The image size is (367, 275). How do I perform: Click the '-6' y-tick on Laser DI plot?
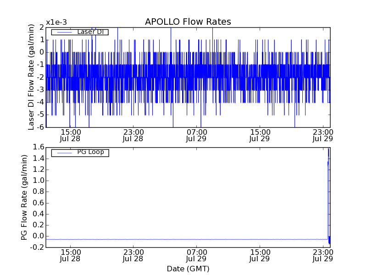coord(41,127)
